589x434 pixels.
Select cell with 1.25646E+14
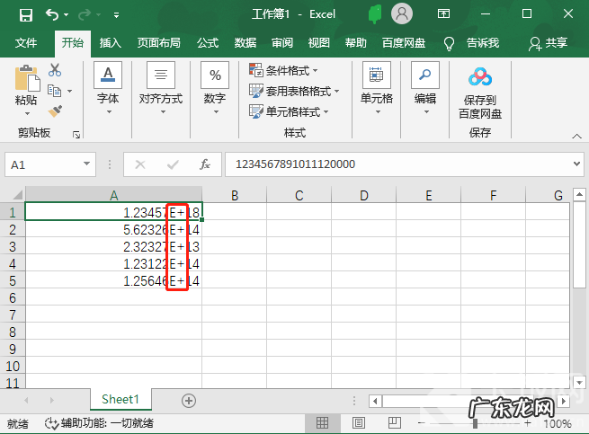[114, 281]
